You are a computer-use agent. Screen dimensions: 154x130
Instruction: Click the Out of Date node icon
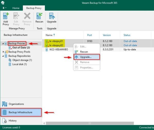10,48
